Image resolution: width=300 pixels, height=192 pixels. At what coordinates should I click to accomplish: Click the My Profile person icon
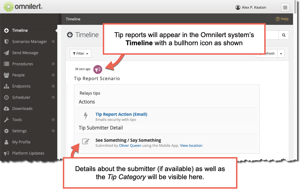tap(6, 142)
